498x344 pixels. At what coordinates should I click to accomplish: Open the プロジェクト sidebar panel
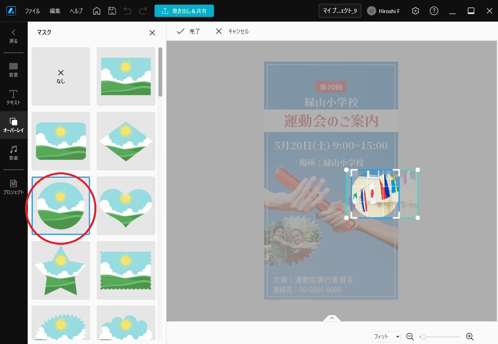coord(13,187)
